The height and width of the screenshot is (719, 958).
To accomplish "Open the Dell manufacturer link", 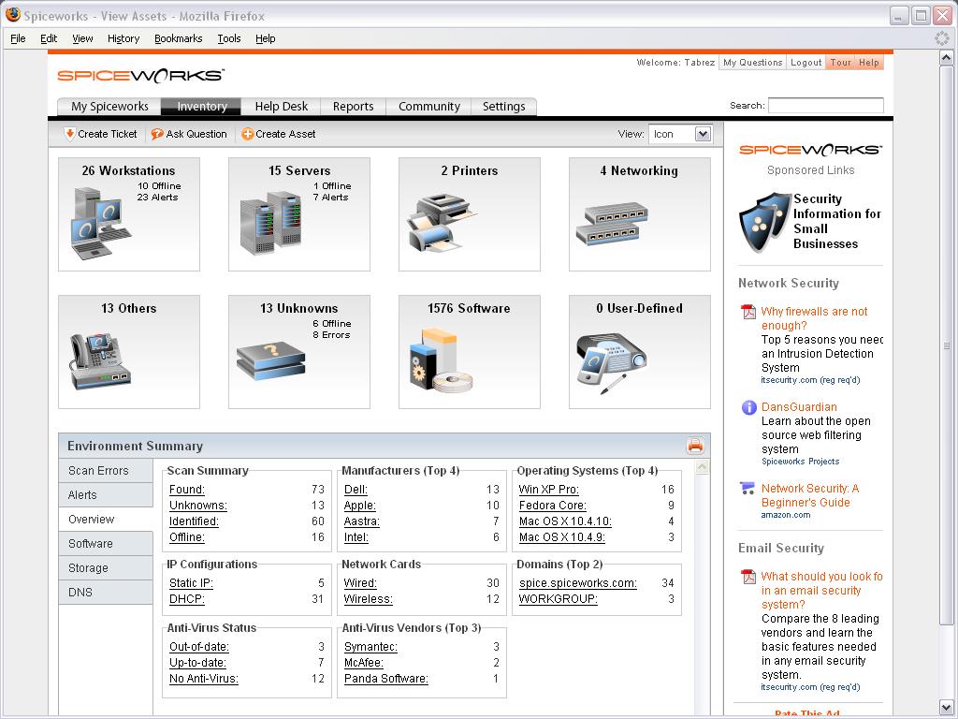I will pyautogui.click(x=356, y=490).
